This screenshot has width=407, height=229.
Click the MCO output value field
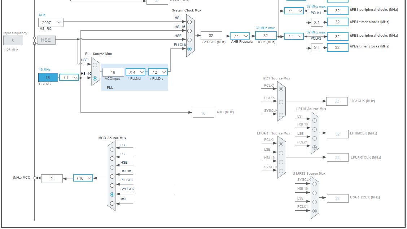52,179
